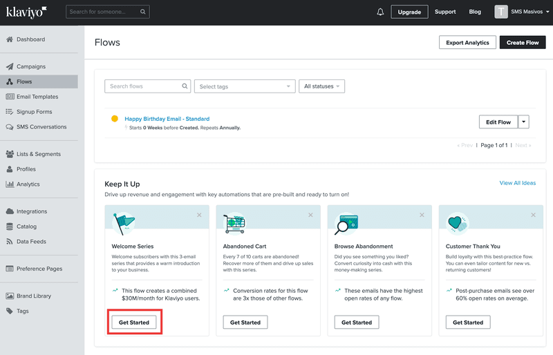Click the Browse Abandonment magnifier illustration
This screenshot has width=553, height=355.
click(x=345, y=223)
